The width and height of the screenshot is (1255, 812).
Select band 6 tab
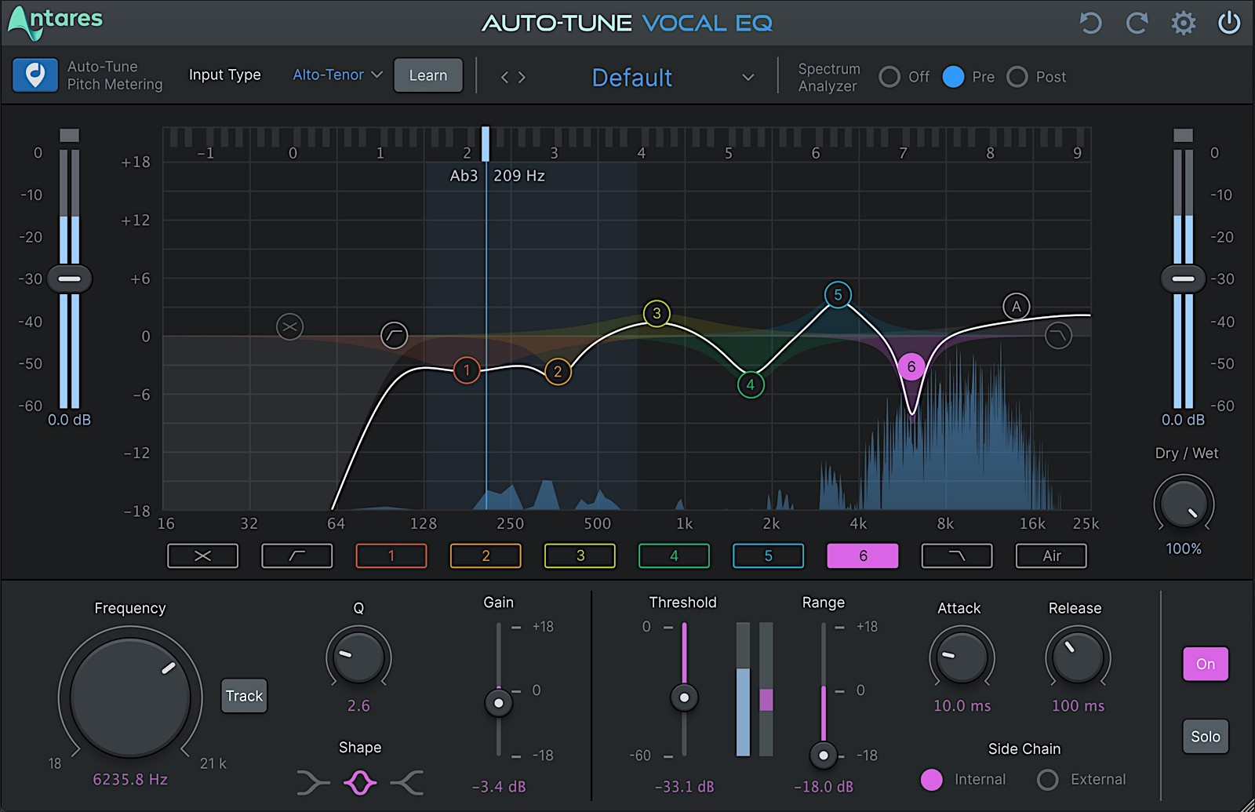pos(863,555)
